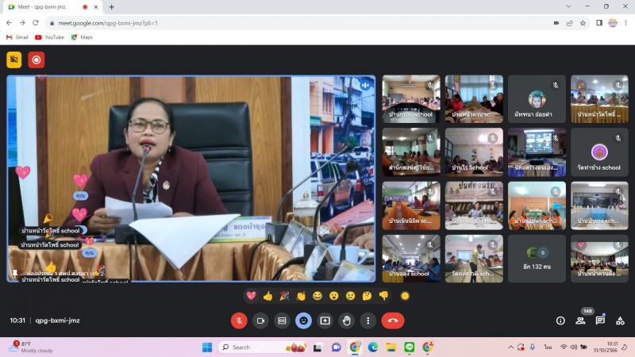
Task: Turn on closed captions
Action: point(281,321)
